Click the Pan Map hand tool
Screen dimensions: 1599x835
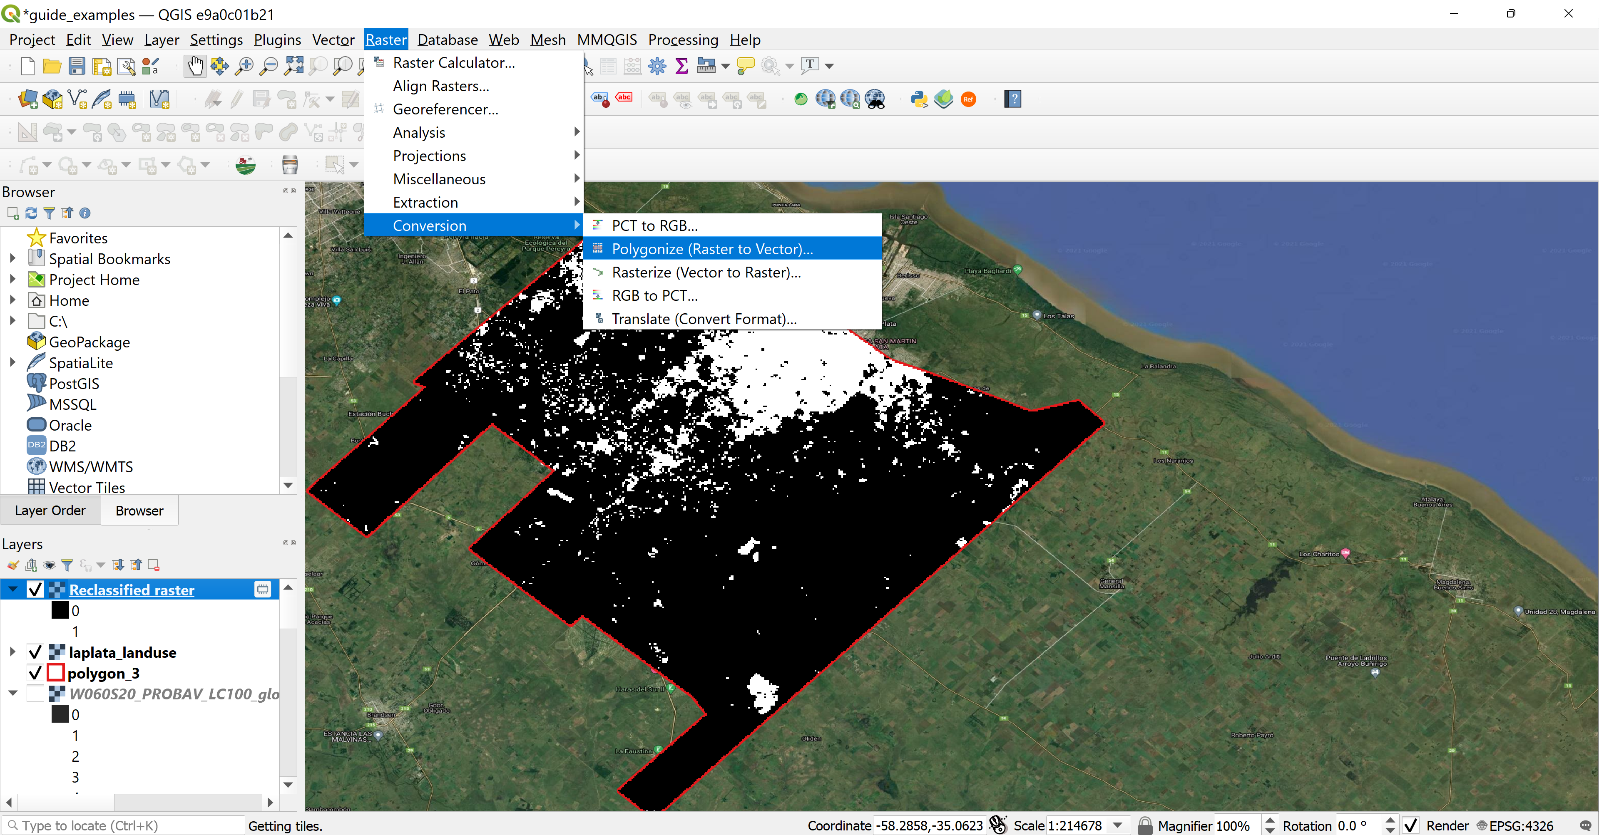click(x=195, y=66)
